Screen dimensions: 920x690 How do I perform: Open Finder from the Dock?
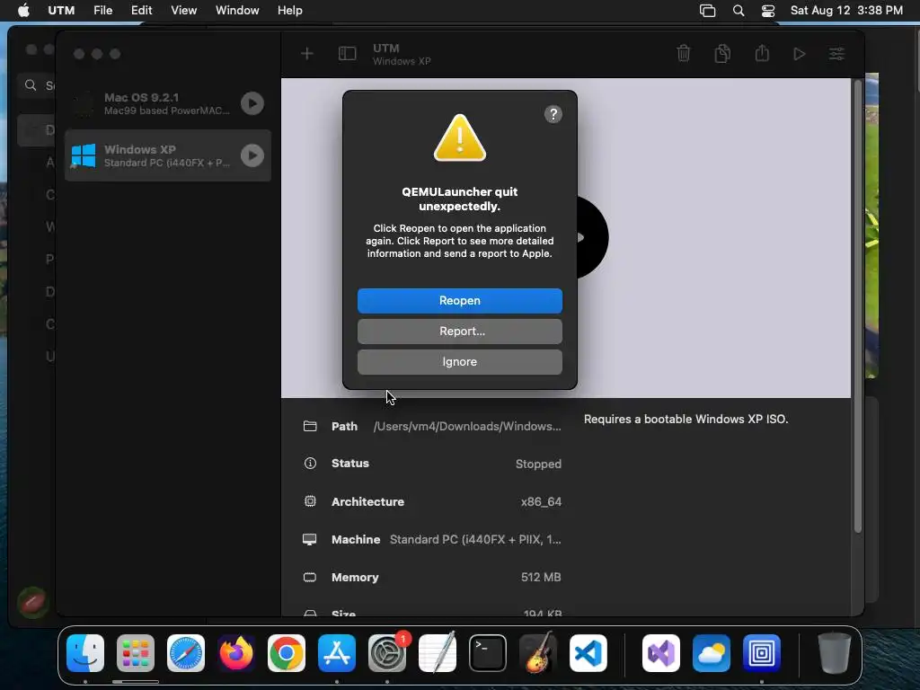[85, 653]
